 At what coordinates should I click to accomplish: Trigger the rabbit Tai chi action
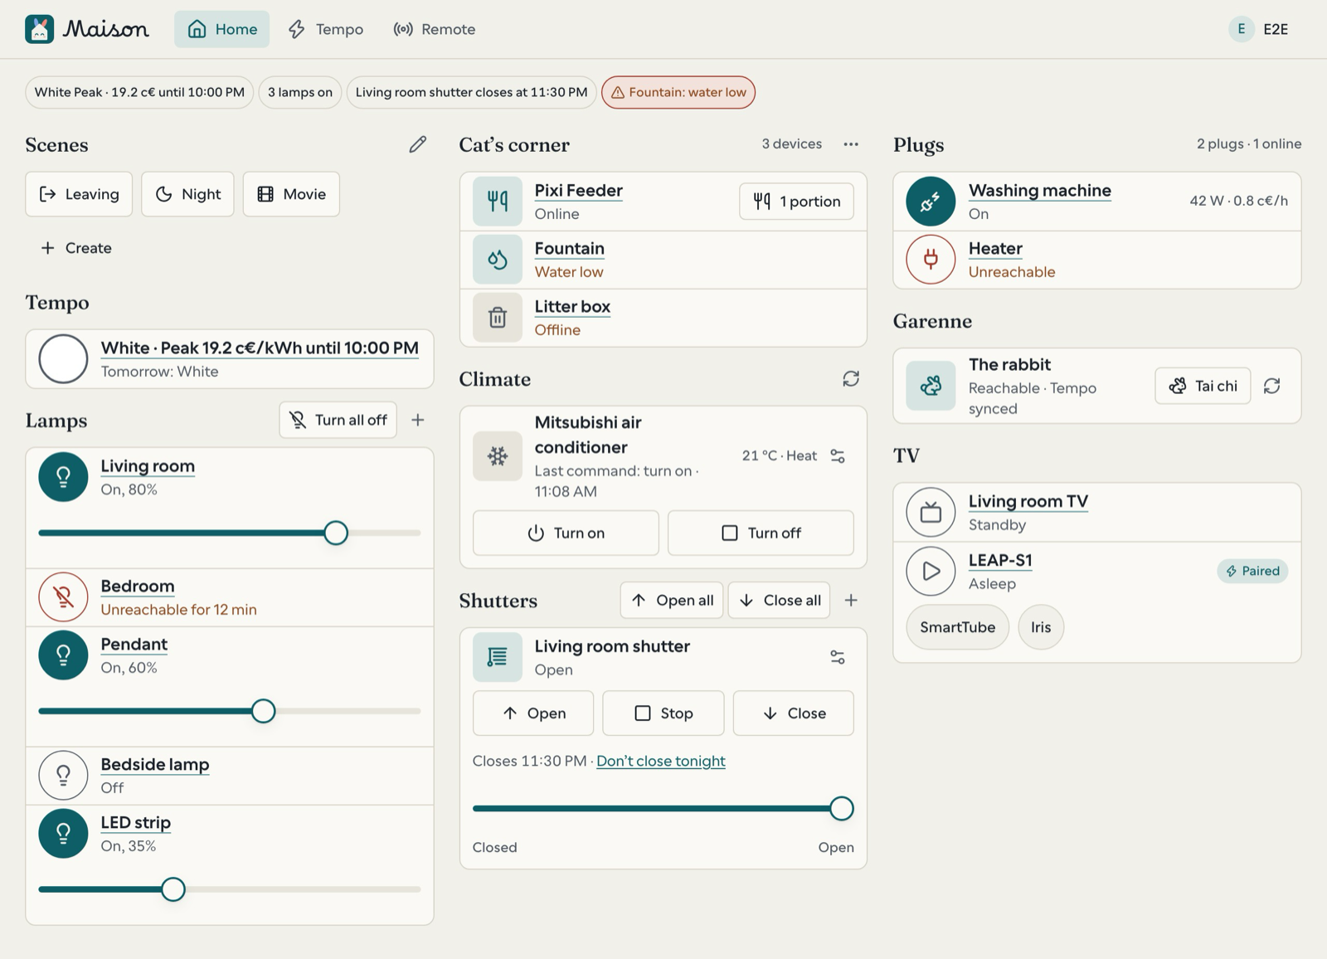tap(1203, 386)
